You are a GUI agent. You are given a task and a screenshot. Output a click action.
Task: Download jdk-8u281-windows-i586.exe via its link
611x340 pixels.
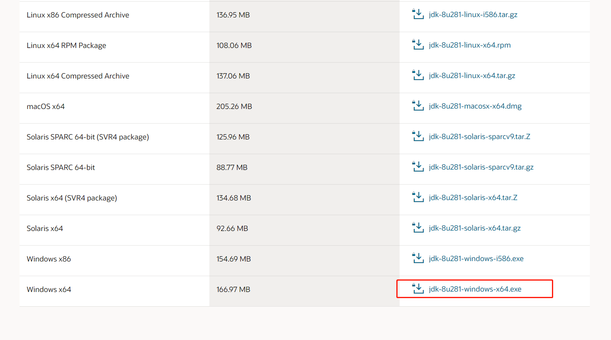pyautogui.click(x=476, y=259)
